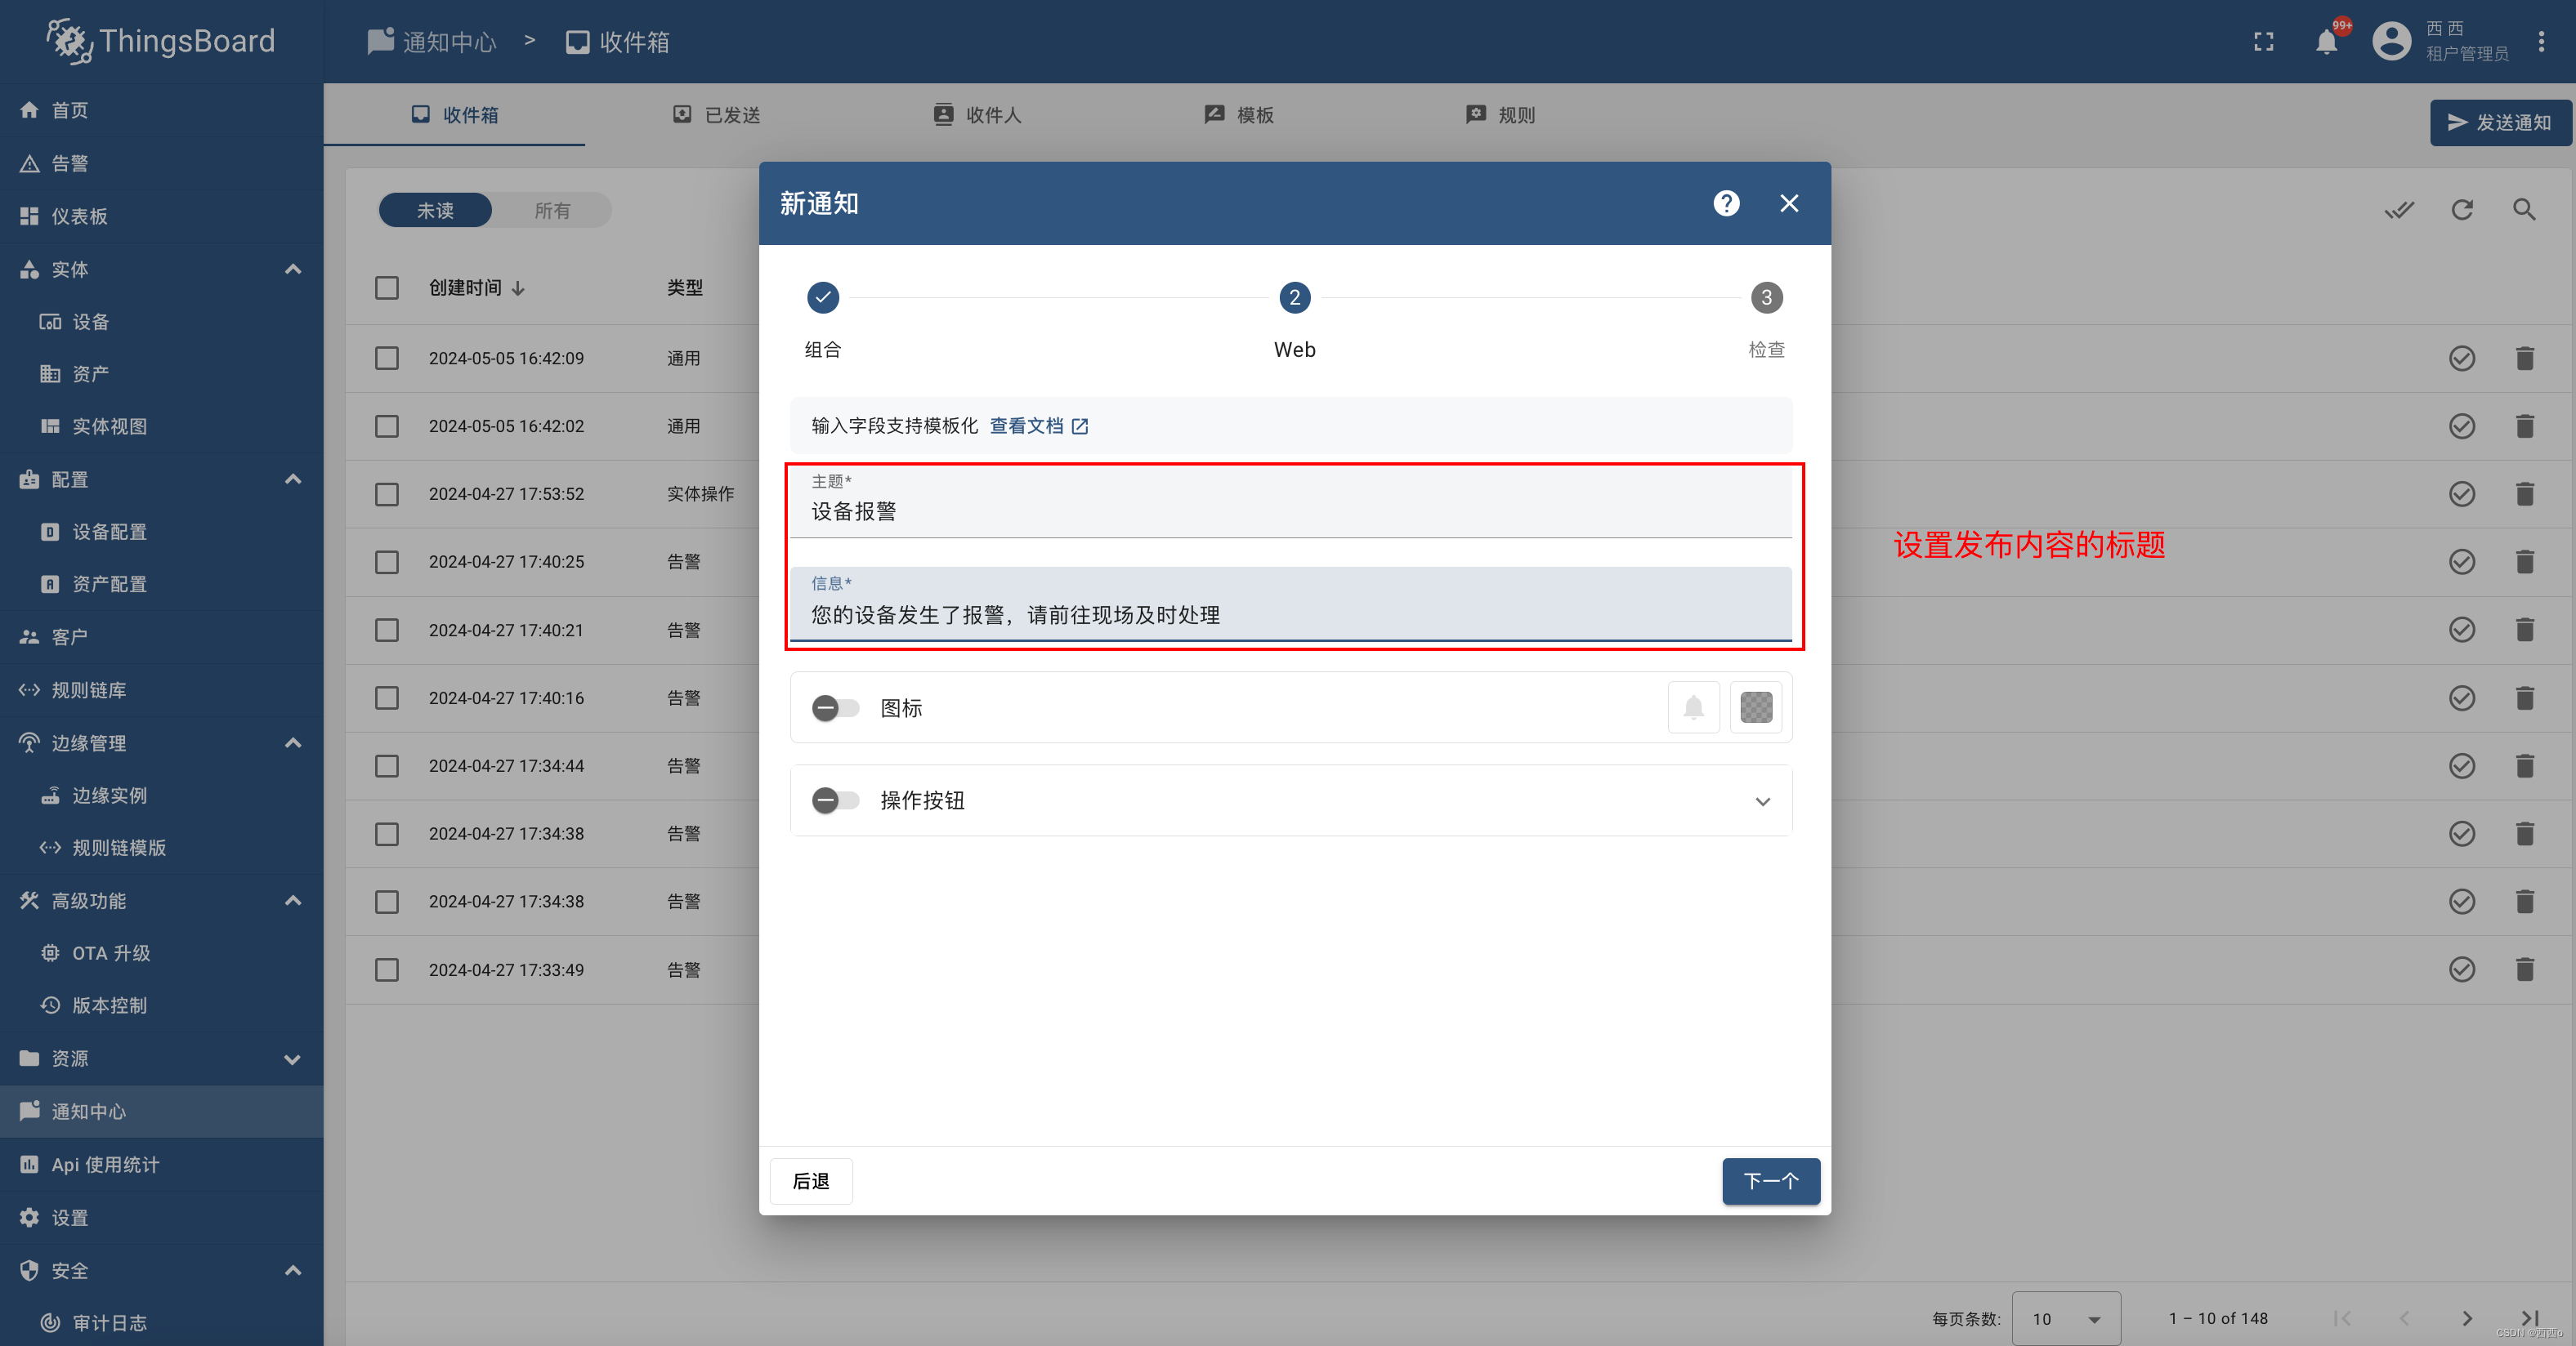Screen dimensions: 2576x1346
Task: Delete the 2024-05-05 16:42:09 notification
Action: [2524, 358]
